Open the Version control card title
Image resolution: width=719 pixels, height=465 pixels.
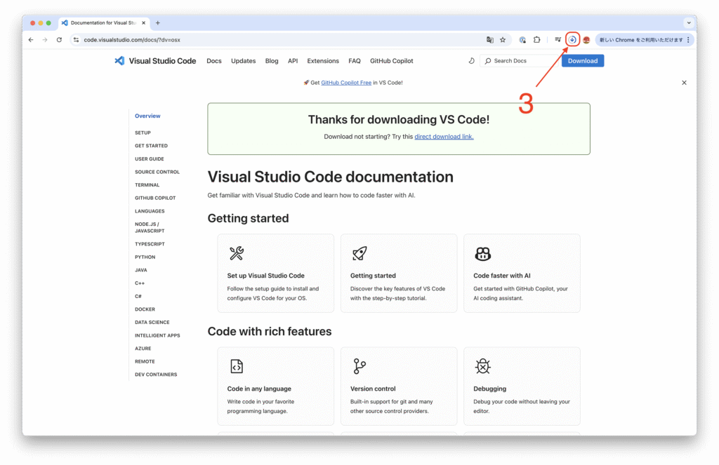click(x=373, y=389)
